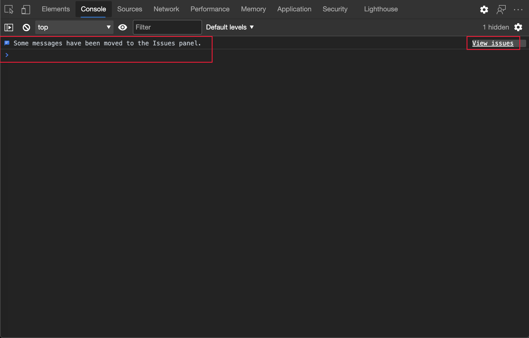Viewport: 529px width, 338px height.
Task: Expand the hidden messages counter
Action: tap(495, 27)
